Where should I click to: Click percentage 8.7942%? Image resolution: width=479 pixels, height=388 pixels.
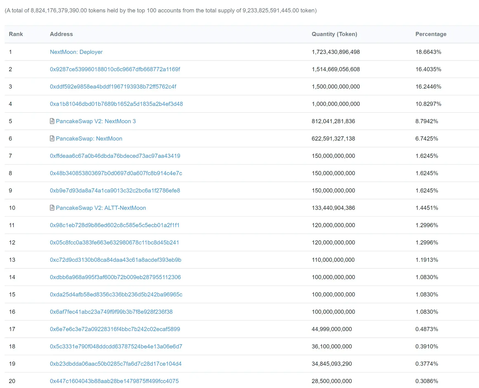pyautogui.click(x=427, y=121)
